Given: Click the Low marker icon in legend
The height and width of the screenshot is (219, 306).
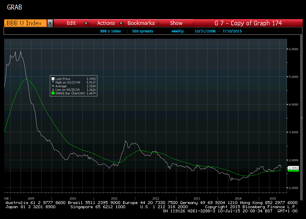Looking at the screenshot, I should click(x=53, y=90).
